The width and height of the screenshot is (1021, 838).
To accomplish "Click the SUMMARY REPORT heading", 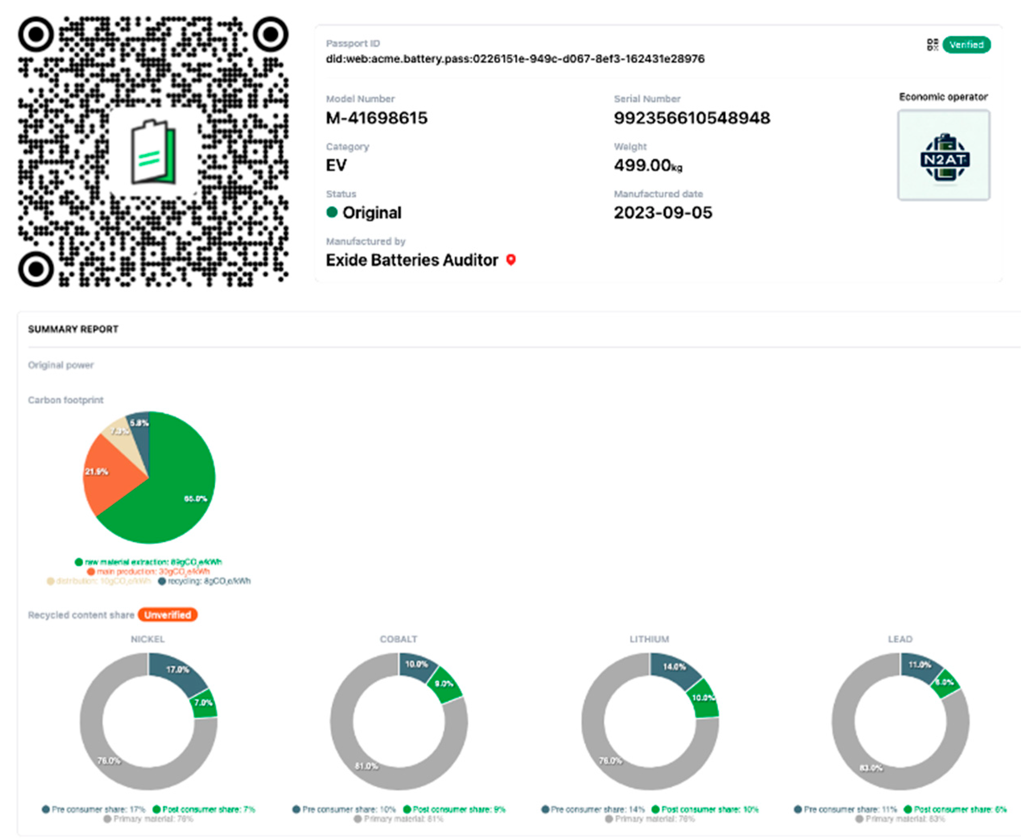I will [x=73, y=329].
